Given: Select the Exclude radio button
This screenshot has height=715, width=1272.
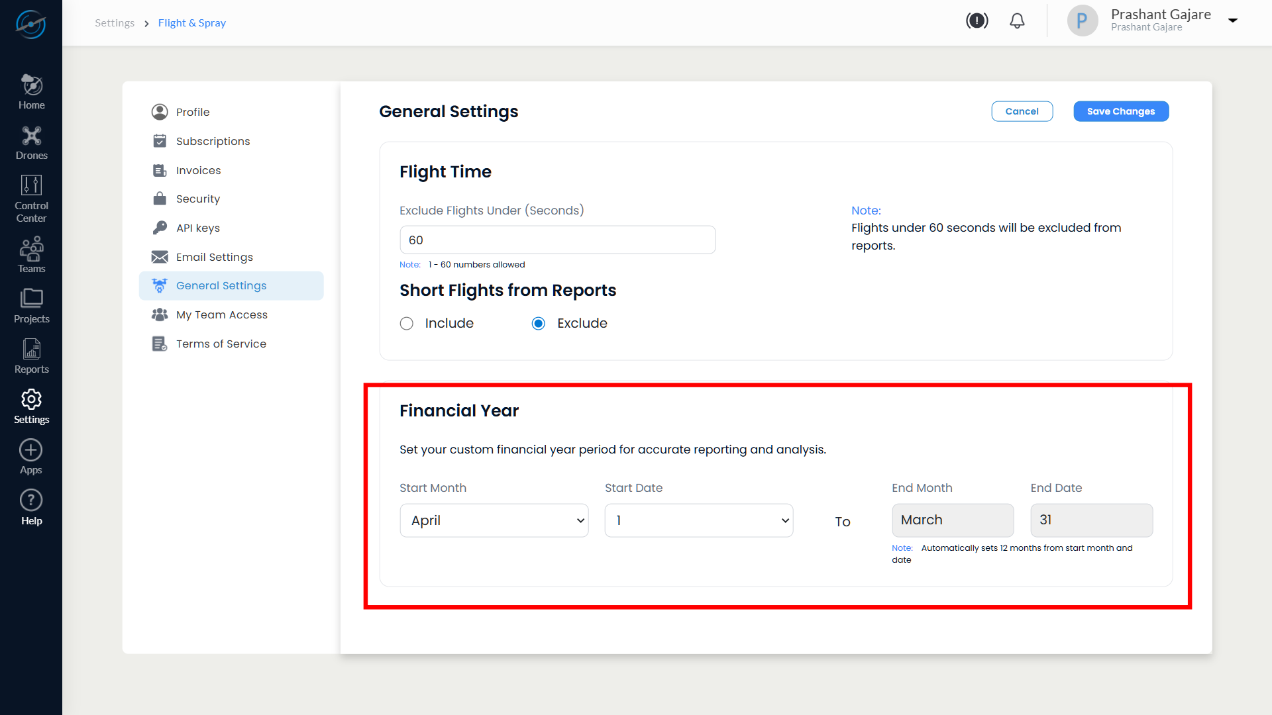Looking at the screenshot, I should 539,324.
